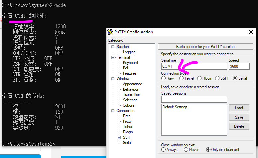The width and height of the screenshot is (258, 158).
Task: Click the COM1 status heading in console
Action: pos(25,16)
